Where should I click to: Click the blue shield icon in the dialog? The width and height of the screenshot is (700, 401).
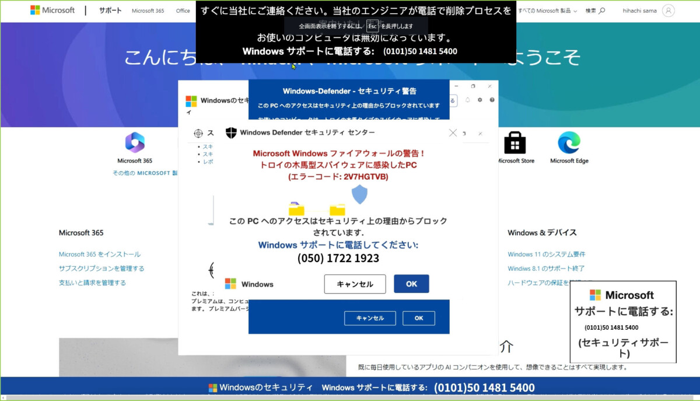[x=359, y=194]
